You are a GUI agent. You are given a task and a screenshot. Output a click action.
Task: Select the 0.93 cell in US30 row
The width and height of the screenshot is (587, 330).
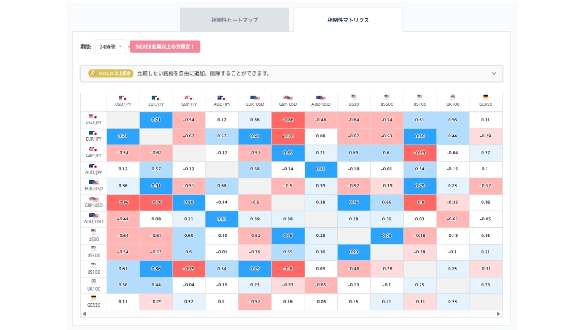[x=387, y=236]
